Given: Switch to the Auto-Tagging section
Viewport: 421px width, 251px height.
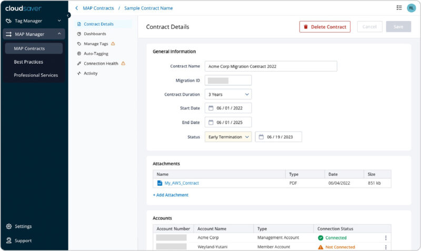Looking at the screenshot, I should [96, 54].
